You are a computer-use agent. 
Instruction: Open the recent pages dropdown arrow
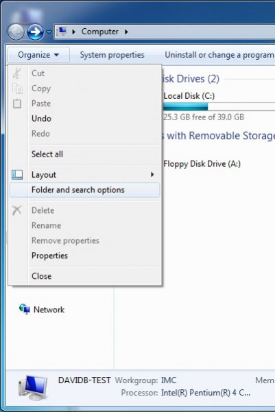[49, 32]
